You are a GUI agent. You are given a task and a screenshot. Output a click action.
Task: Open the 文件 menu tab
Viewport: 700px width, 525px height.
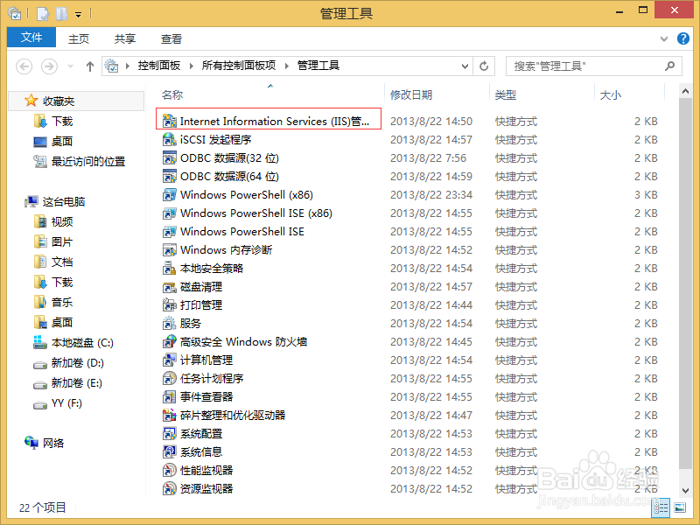pos(31,38)
